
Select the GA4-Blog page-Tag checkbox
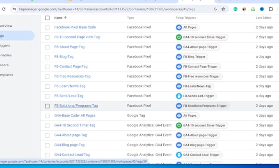click(47, 145)
